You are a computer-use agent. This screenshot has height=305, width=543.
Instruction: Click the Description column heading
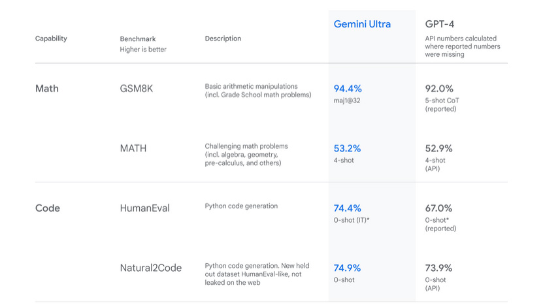tap(223, 39)
